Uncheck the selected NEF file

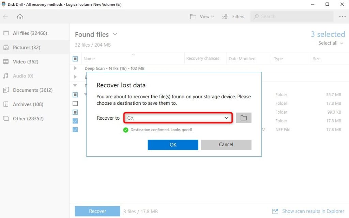(x=75, y=130)
